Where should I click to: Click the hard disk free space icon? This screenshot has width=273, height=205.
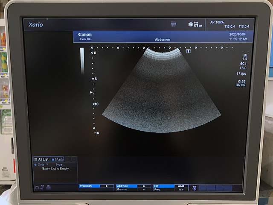pos(190,24)
